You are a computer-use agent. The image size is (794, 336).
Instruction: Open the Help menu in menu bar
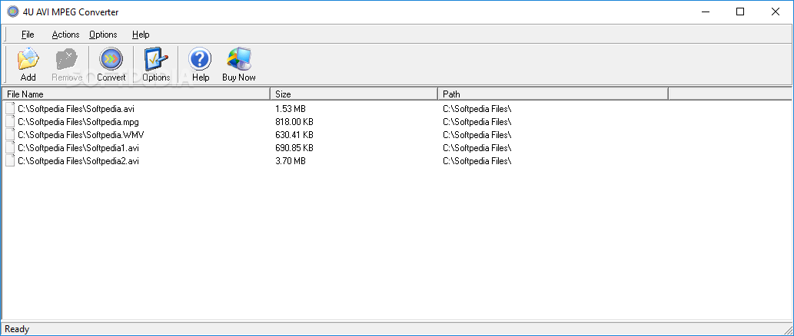point(141,35)
